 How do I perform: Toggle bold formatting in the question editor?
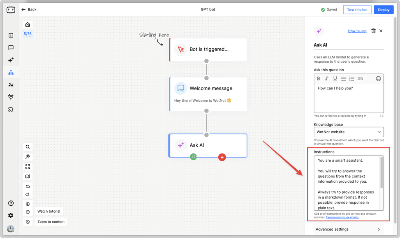tap(318, 78)
